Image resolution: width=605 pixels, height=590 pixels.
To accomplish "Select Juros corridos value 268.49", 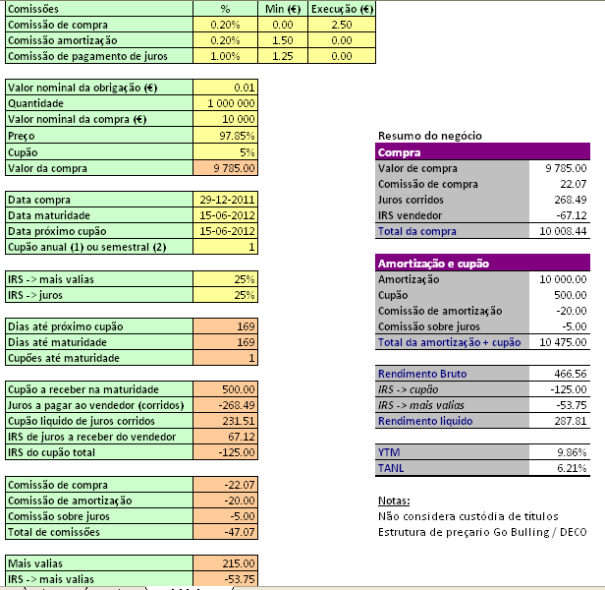I will (560, 200).
